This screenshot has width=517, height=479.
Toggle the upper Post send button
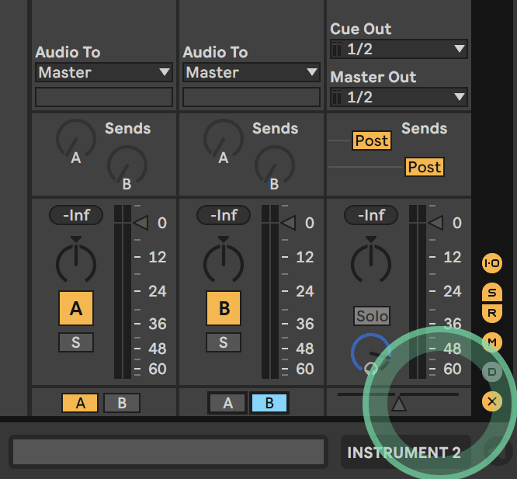(x=372, y=141)
